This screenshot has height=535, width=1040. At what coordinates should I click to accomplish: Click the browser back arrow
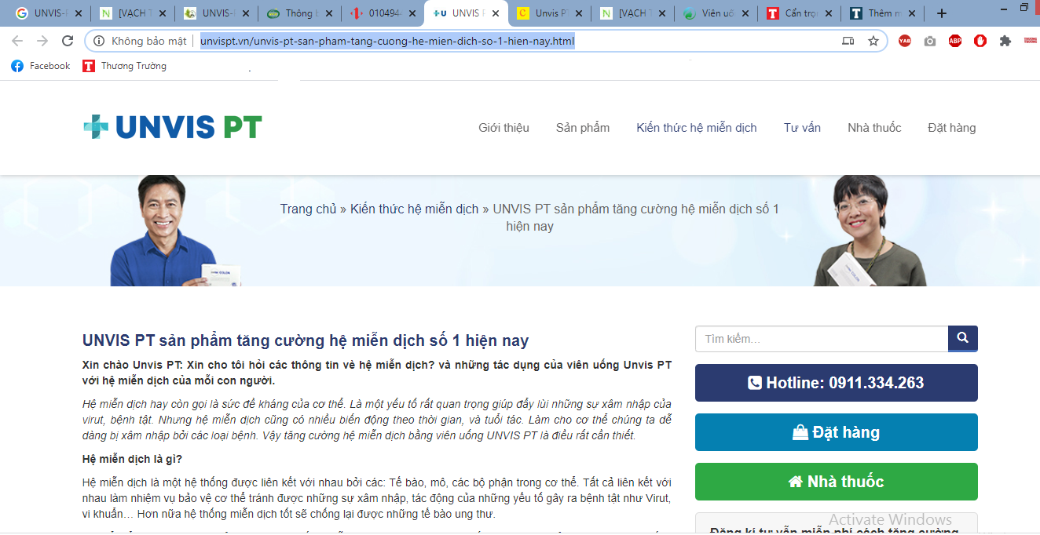tap(17, 41)
